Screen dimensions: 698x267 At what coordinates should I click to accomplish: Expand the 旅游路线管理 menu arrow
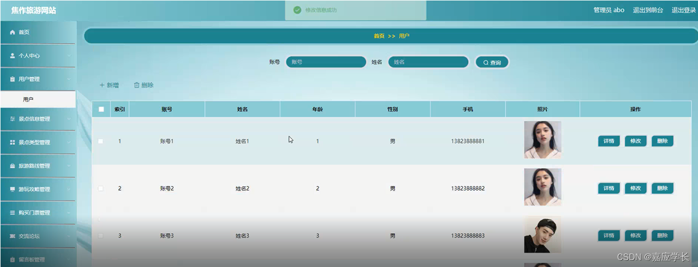pos(69,166)
